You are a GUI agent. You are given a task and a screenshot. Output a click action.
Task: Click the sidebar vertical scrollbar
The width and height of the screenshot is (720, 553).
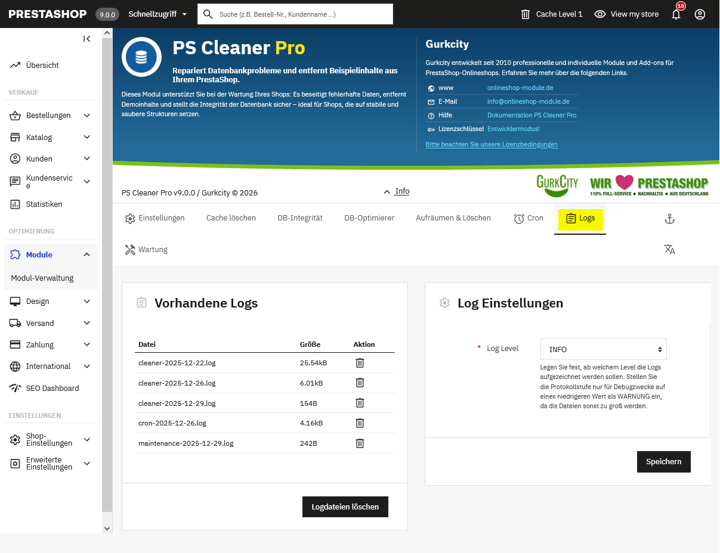click(x=107, y=274)
